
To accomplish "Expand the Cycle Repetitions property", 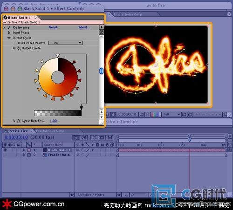I will click(14, 121).
